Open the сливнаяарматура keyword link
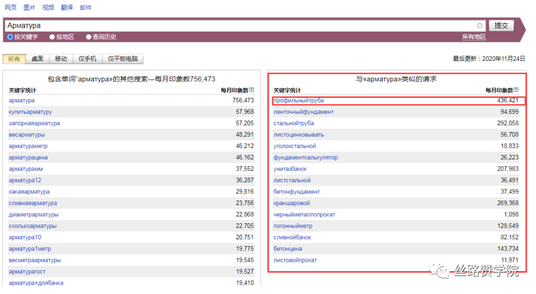 (x=33, y=203)
